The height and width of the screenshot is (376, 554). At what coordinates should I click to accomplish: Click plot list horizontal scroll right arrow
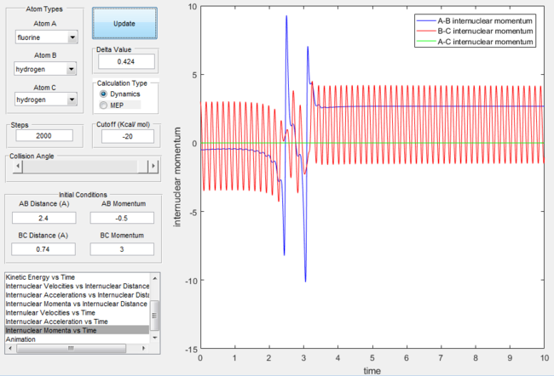tap(143, 348)
